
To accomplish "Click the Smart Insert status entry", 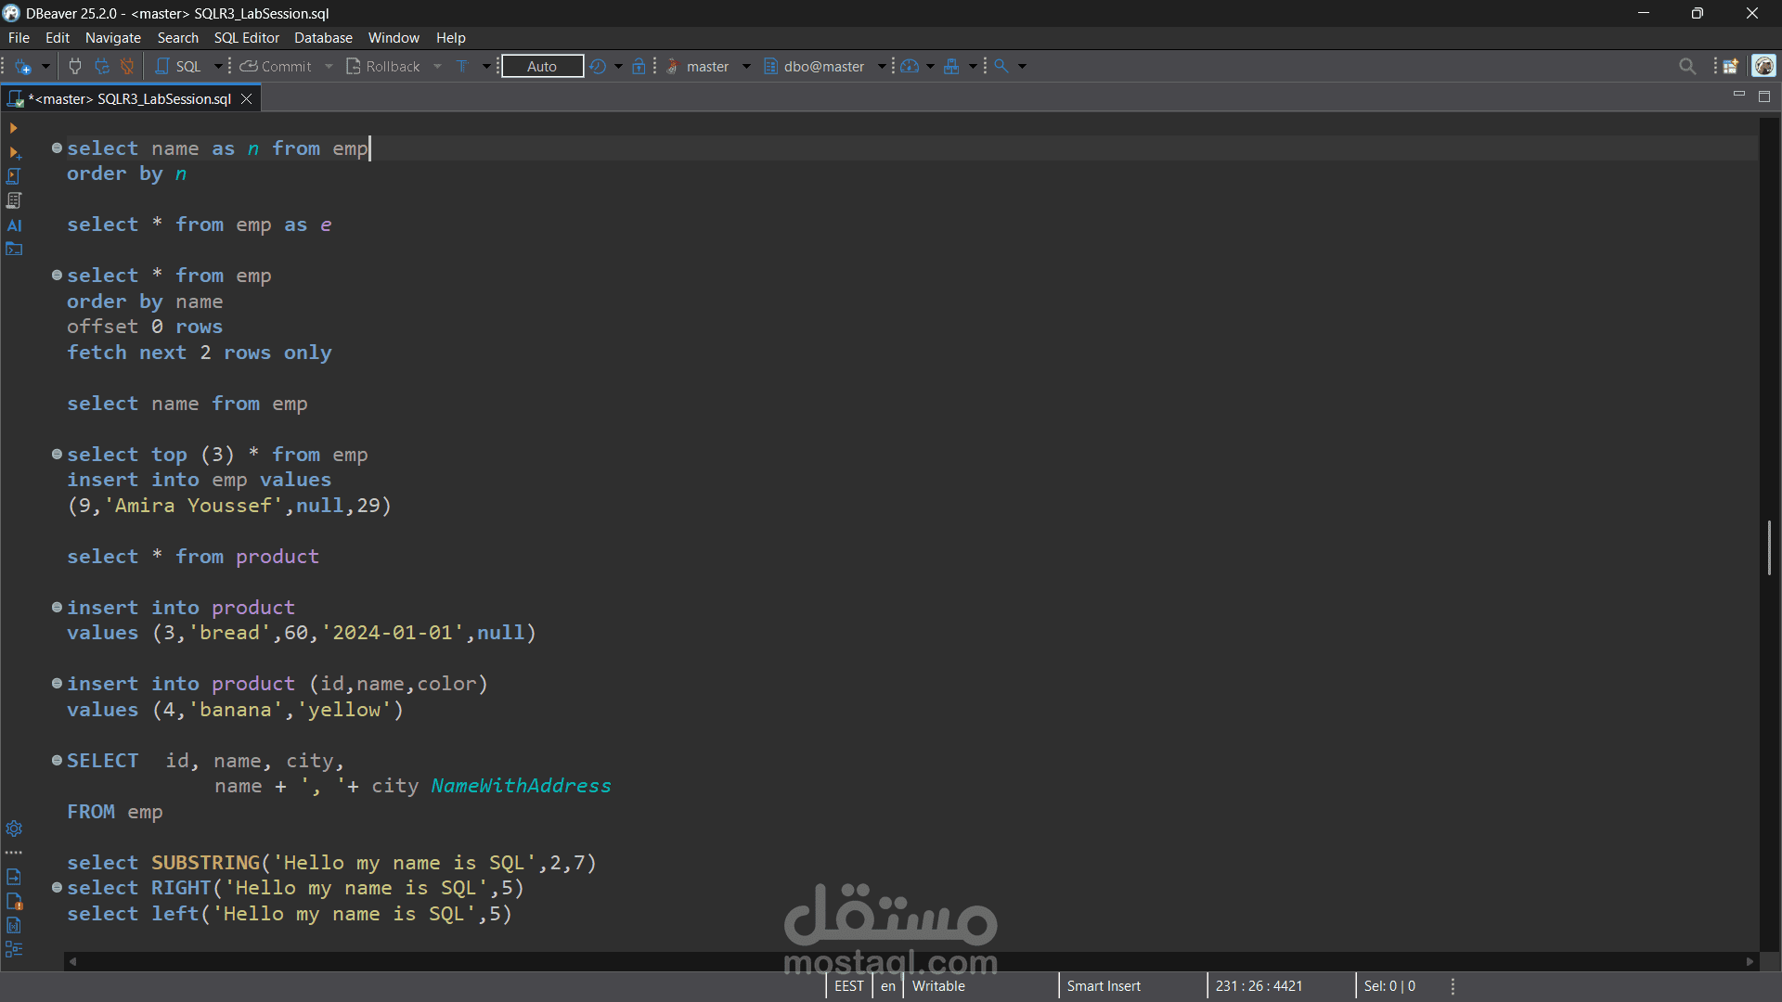I will [x=1104, y=986].
